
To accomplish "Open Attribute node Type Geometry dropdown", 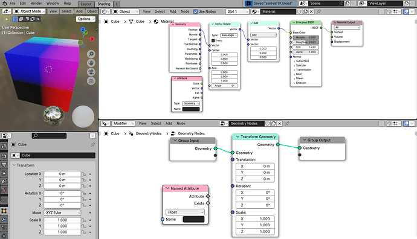I will [191, 104].
